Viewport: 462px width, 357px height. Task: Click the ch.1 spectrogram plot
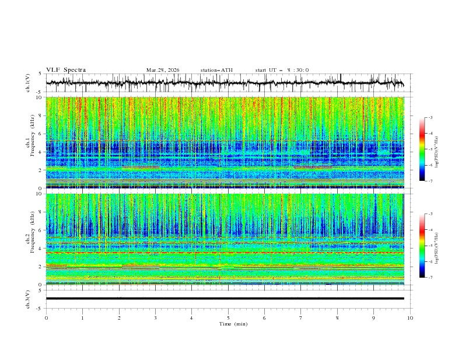click(225, 142)
